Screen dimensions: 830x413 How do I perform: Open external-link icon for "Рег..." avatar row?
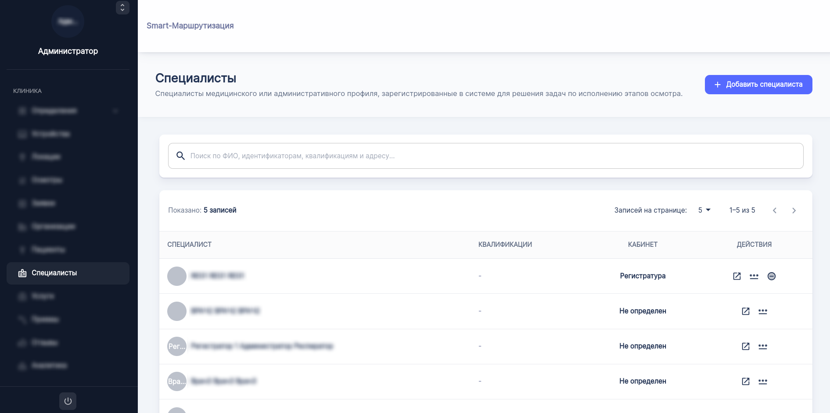[x=746, y=346]
